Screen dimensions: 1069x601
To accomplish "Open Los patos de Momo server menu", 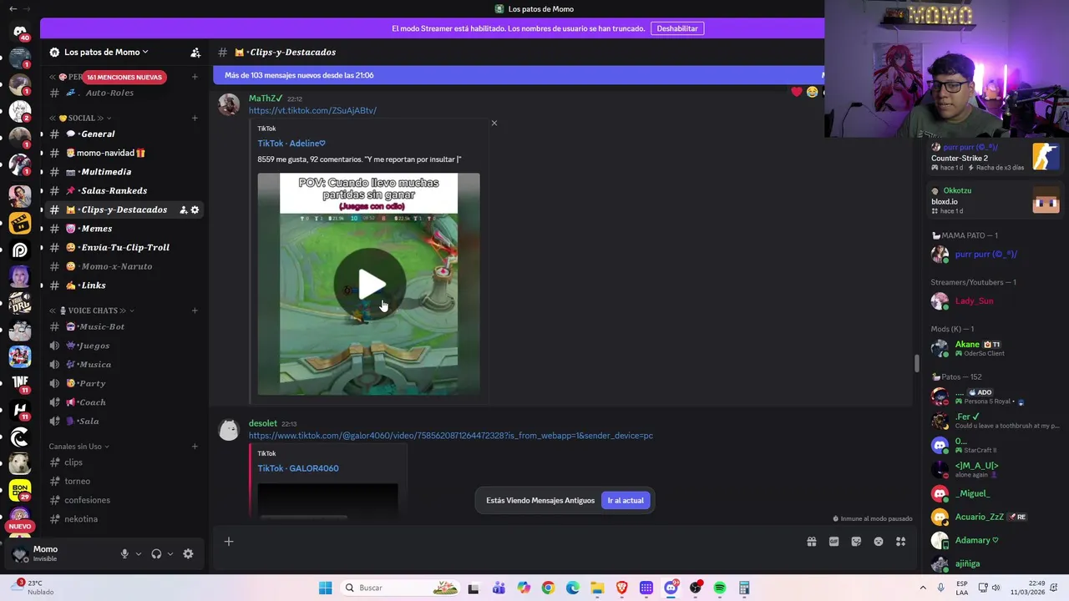I will point(106,52).
